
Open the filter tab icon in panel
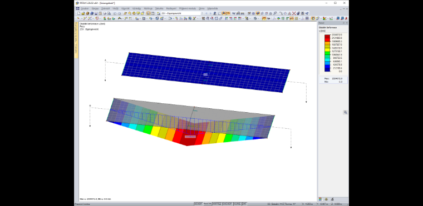(332, 199)
